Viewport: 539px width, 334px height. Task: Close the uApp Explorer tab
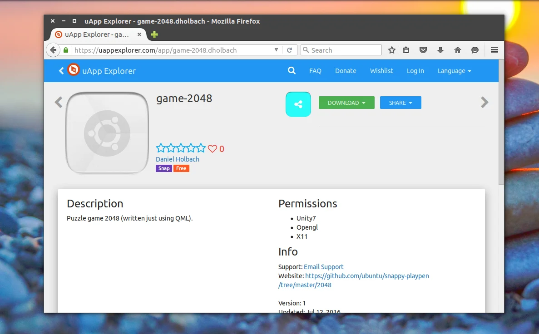[139, 34]
